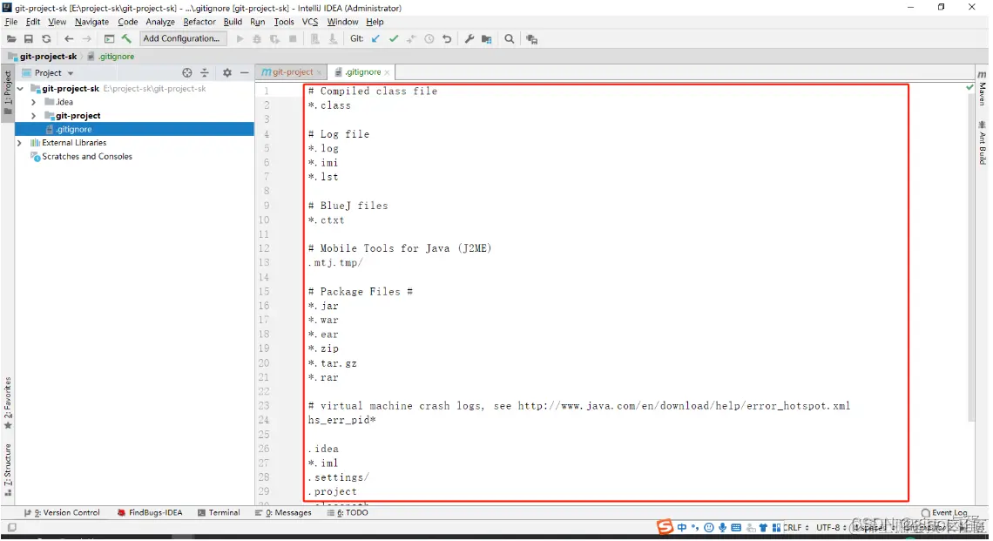Screen dimensions: 993x541
Task: Open the 6: TODO tool window
Action: pos(348,512)
